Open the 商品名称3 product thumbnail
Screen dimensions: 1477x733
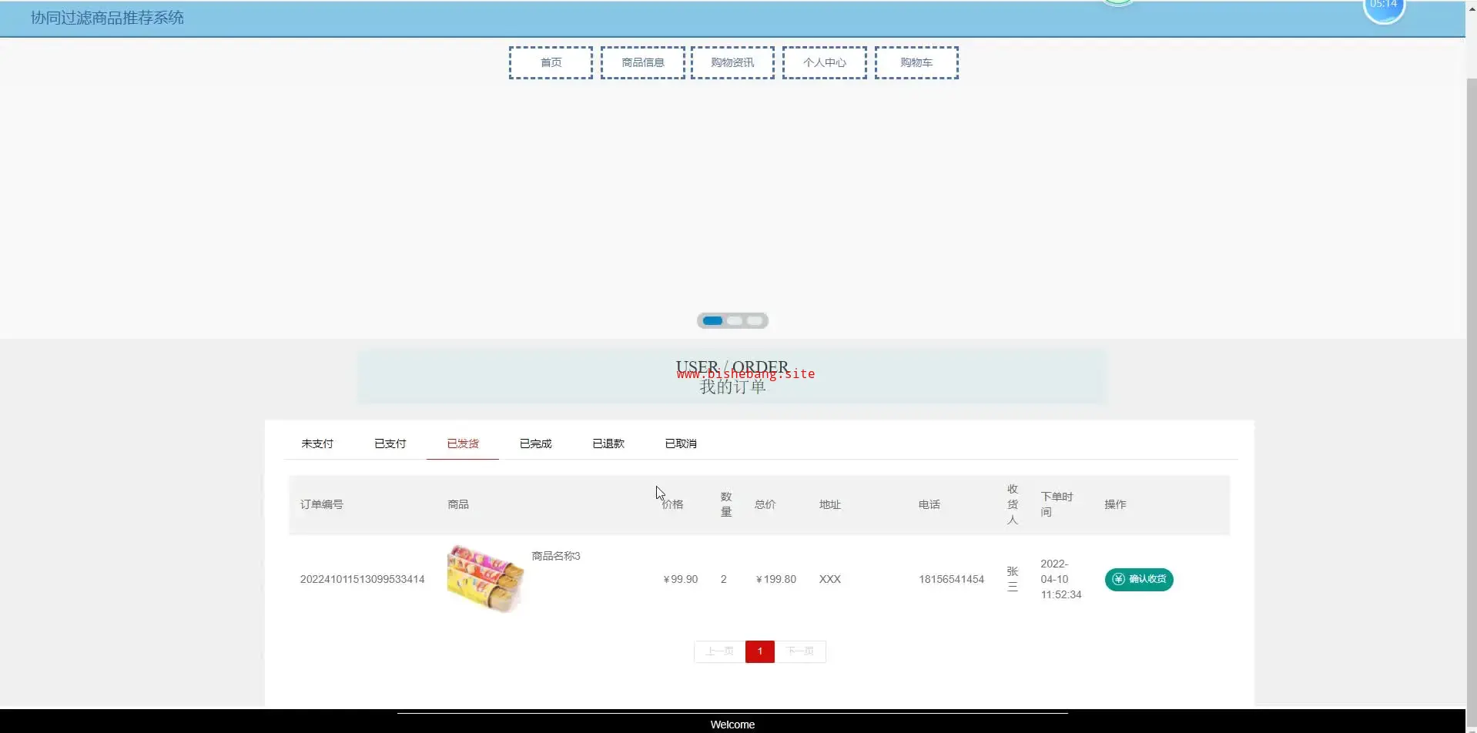tap(485, 579)
